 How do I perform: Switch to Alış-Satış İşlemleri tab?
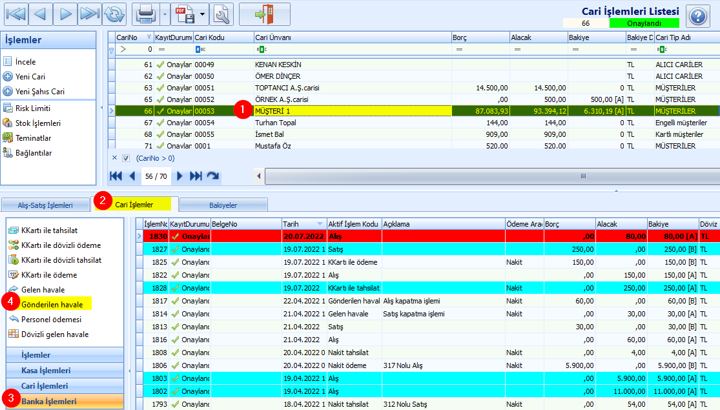[x=45, y=205]
